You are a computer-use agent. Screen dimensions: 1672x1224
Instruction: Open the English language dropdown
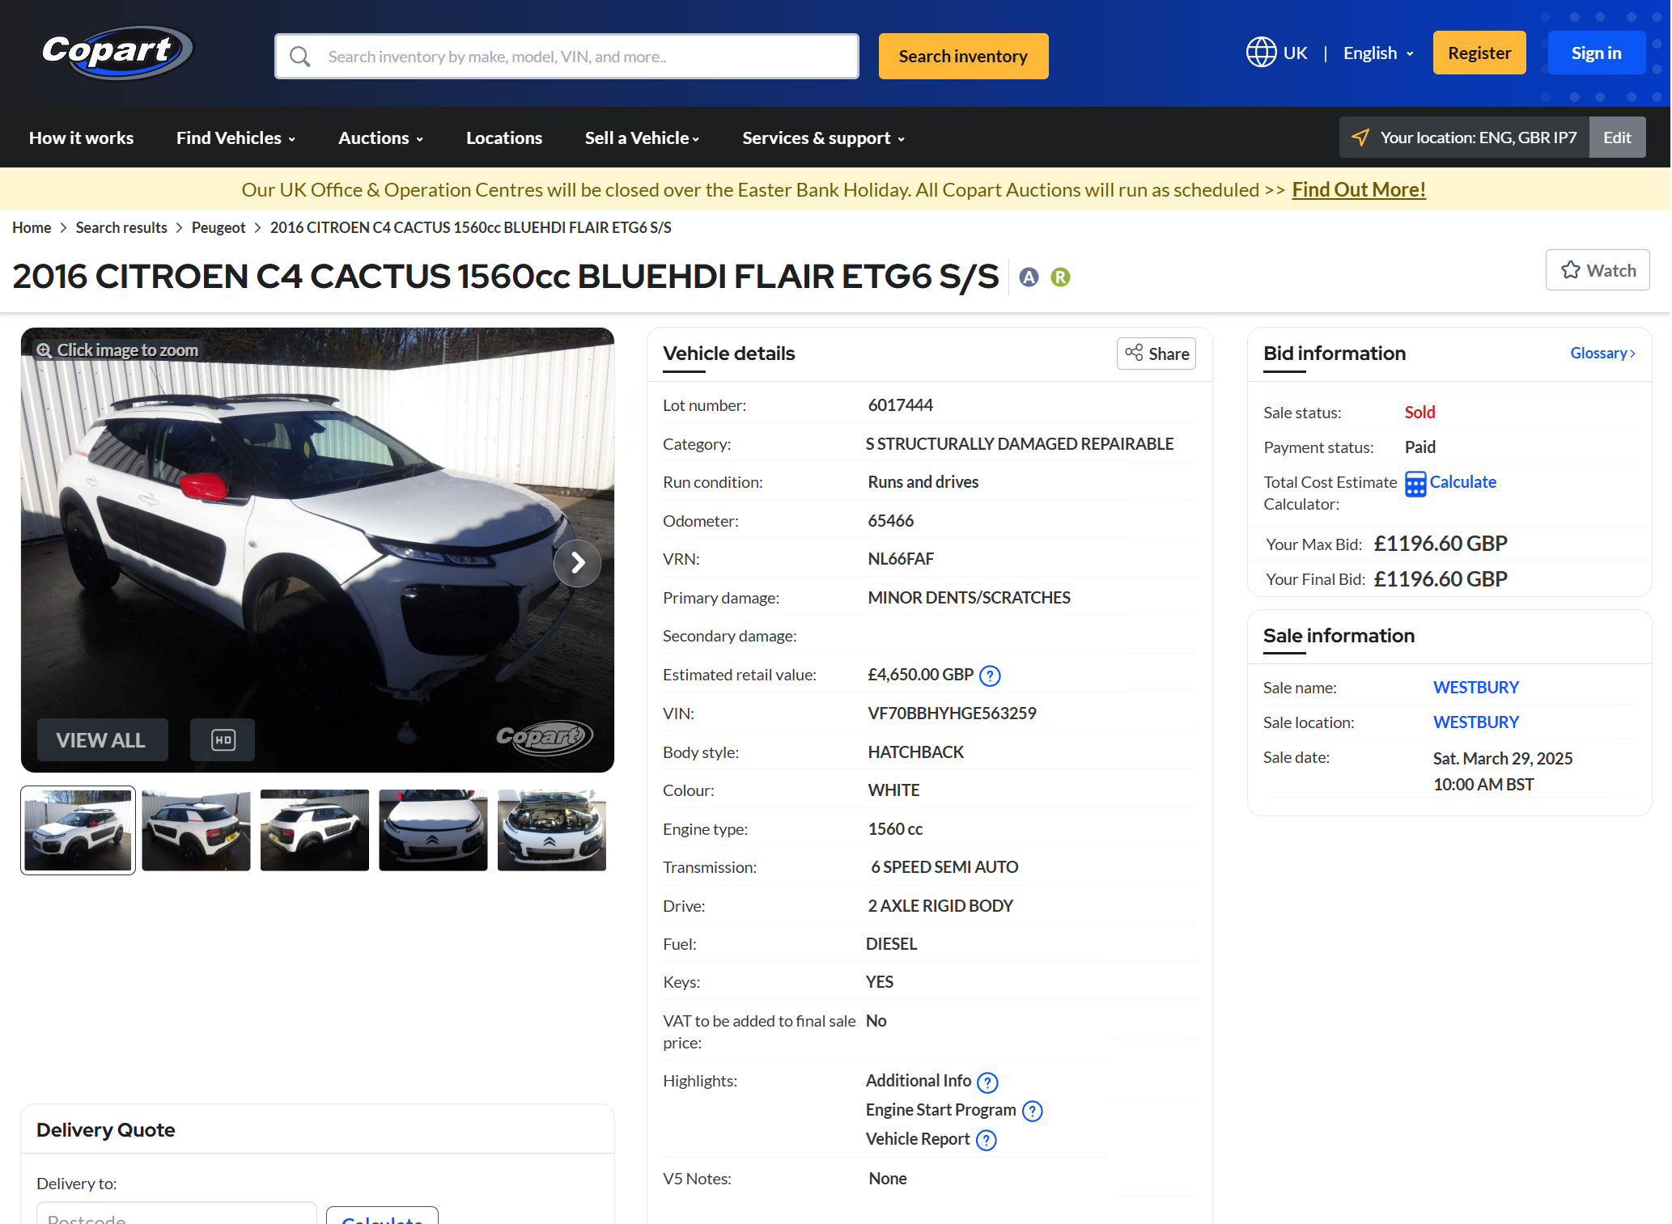click(x=1378, y=53)
